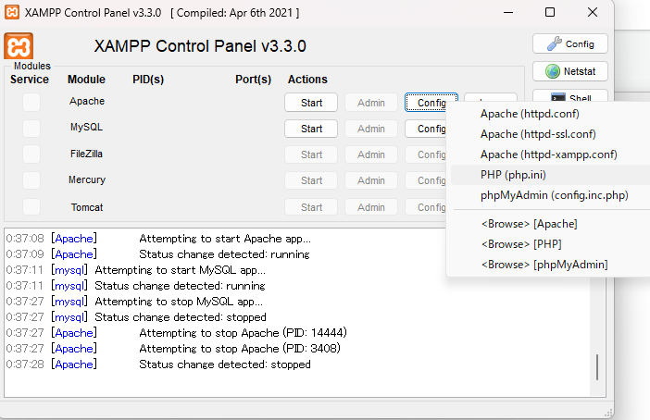Toggle the Mercury service checkbox
Image resolution: width=650 pixels, height=420 pixels.
[x=31, y=180]
